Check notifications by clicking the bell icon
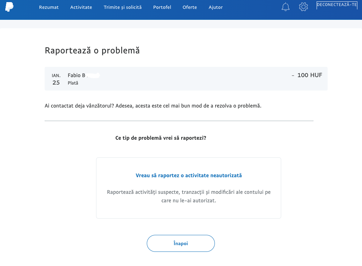 [x=285, y=7]
